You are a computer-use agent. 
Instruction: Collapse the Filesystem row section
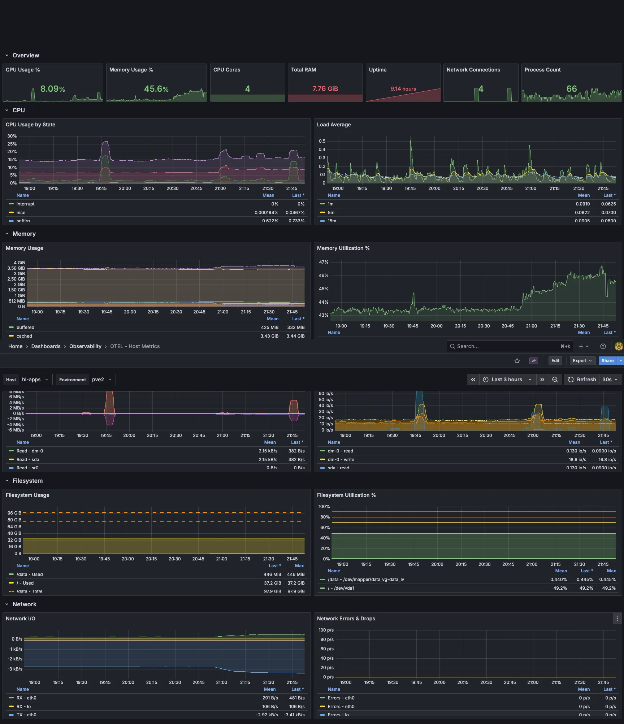coord(27,481)
